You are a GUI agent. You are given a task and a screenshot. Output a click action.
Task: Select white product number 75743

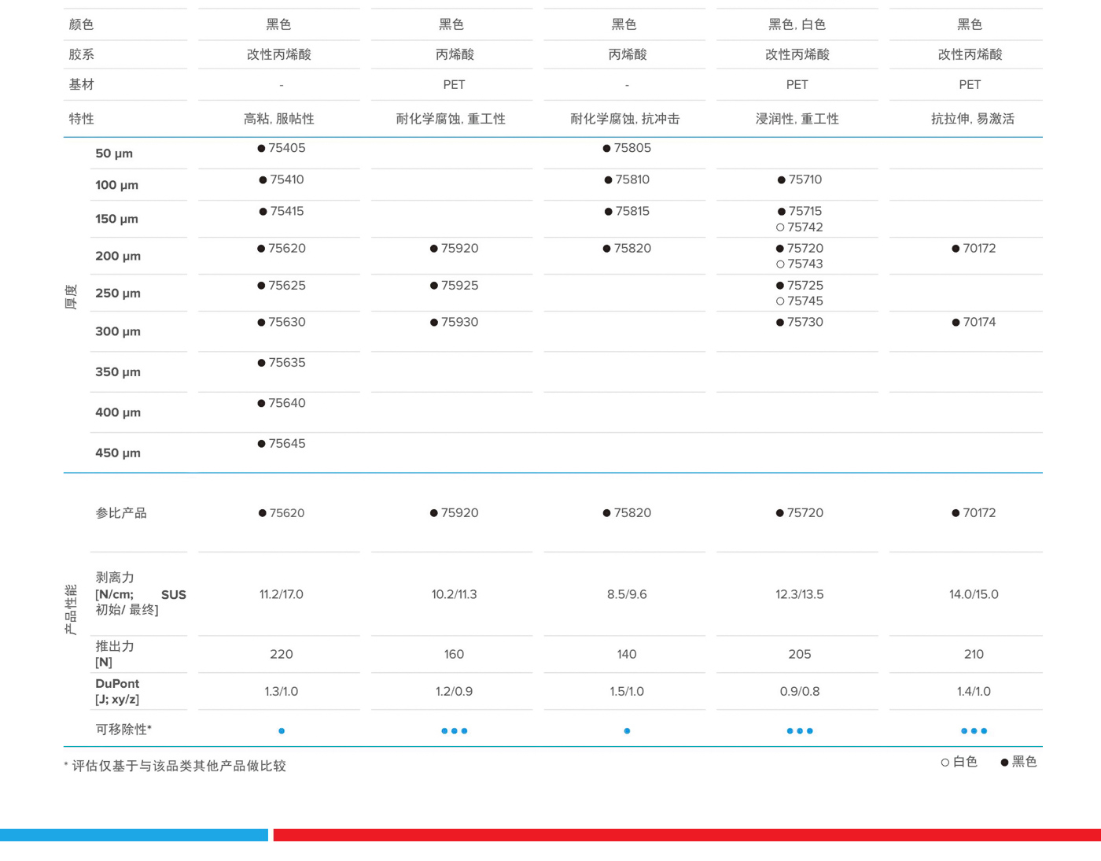pyautogui.click(x=800, y=264)
